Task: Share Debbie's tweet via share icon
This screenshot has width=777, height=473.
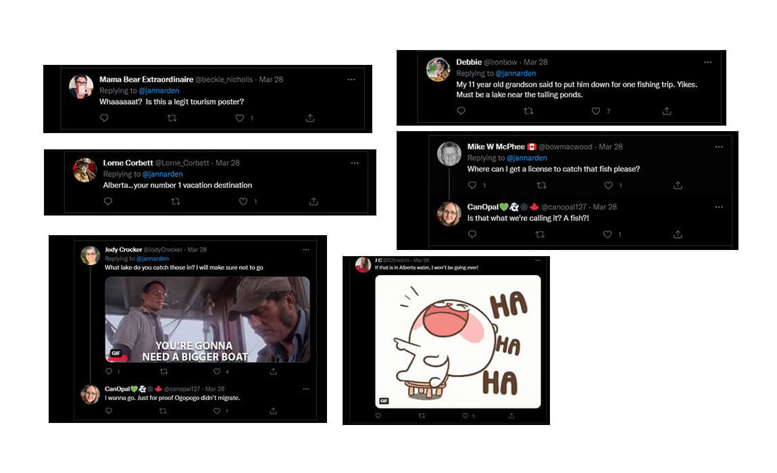Action: coord(667,111)
